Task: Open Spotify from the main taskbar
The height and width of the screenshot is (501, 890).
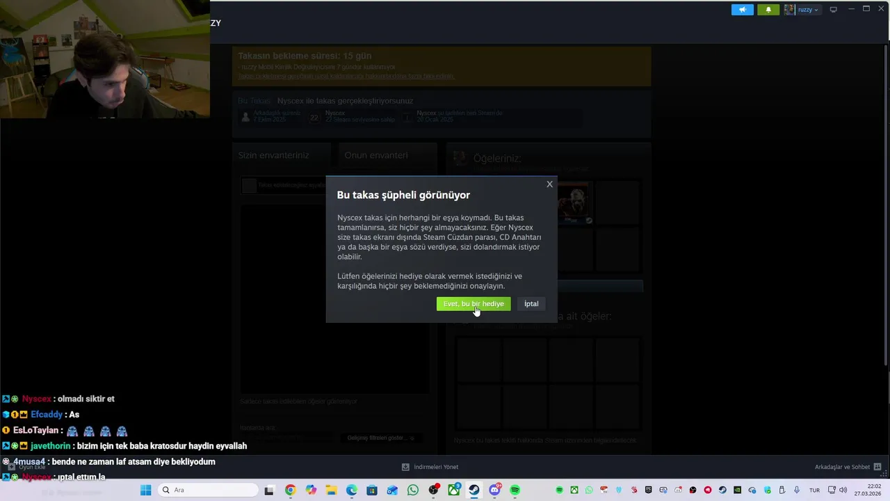Action: tap(515, 490)
